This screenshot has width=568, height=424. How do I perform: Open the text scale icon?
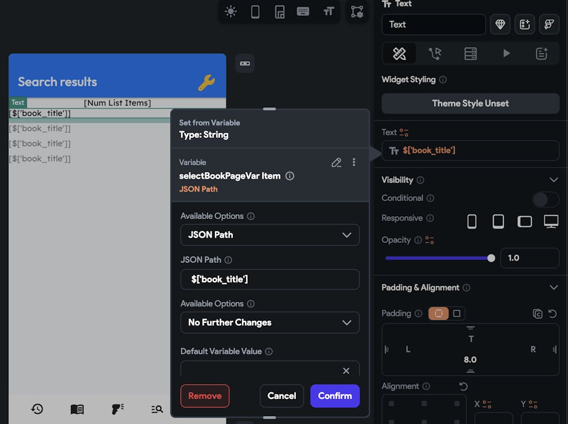point(328,11)
